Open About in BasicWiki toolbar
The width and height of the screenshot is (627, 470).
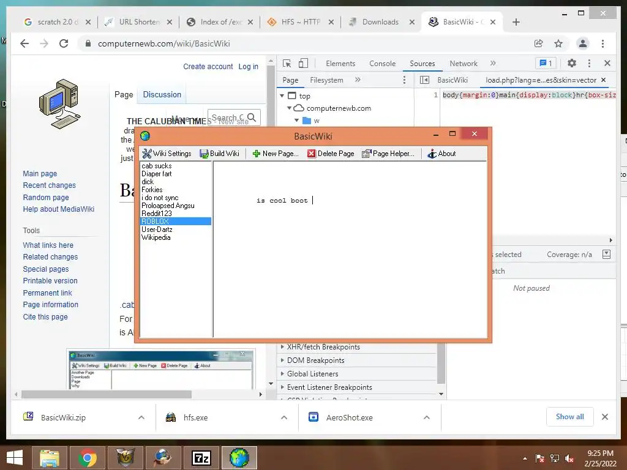click(x=442, y=154)
